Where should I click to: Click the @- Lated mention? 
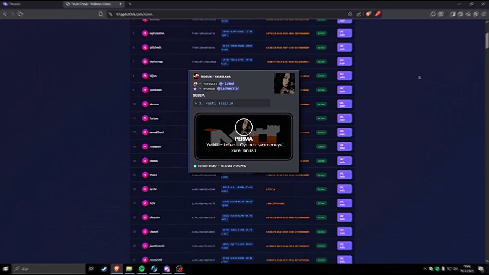pyautogui.click(x=227, y=84)
